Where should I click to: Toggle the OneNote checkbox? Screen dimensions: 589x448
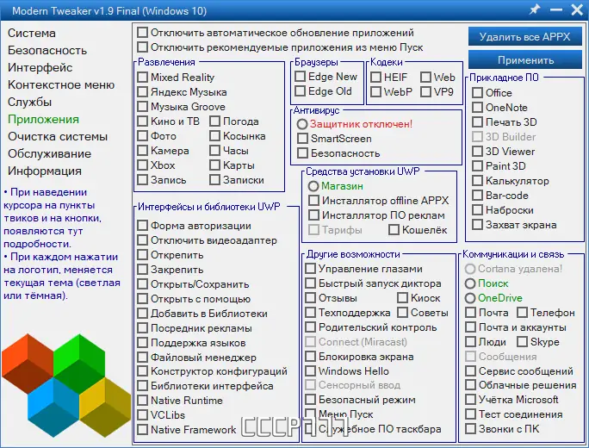[477, 107]
